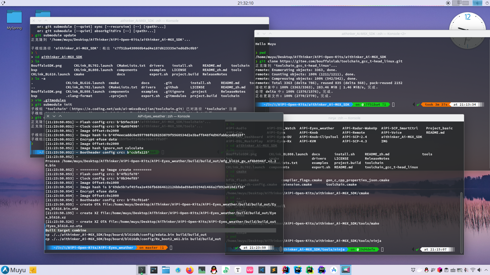The image size is (490, 275).
Task: Expand hidden system tray icons arrow
Action: (x=486, y=270)
